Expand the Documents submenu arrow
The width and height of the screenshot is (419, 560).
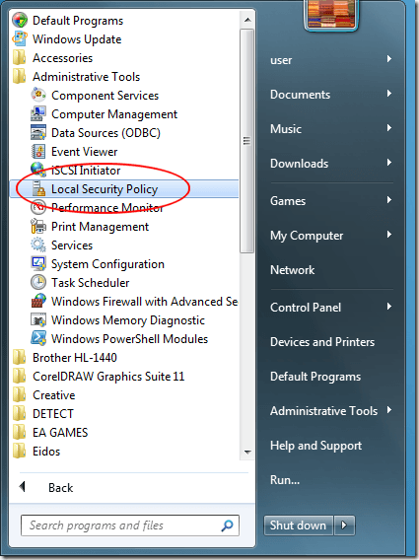click(x=389, y=94)
